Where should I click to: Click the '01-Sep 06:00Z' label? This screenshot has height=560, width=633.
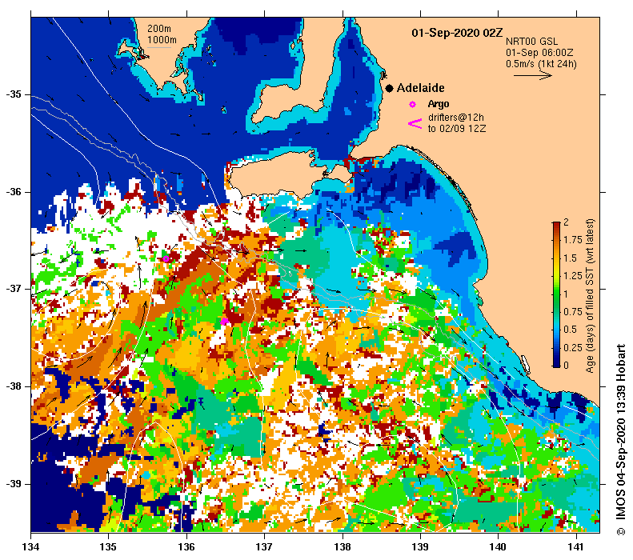pyautogui.click(x=539, y=53)
